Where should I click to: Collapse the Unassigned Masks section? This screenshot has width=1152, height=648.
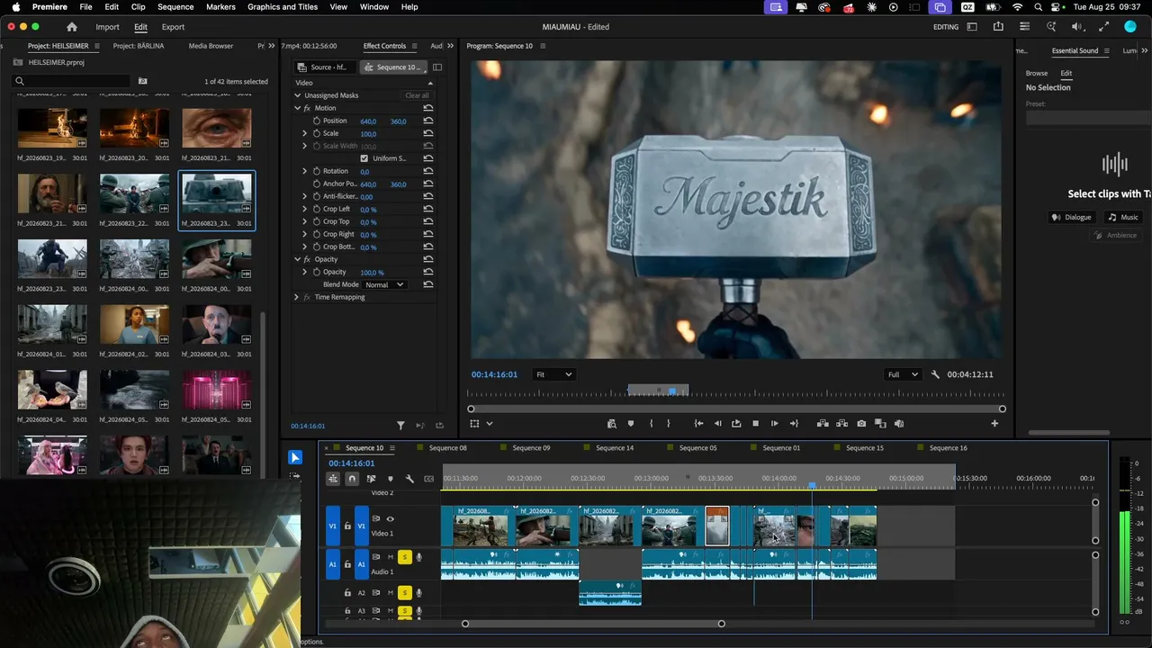coord(297,95)
